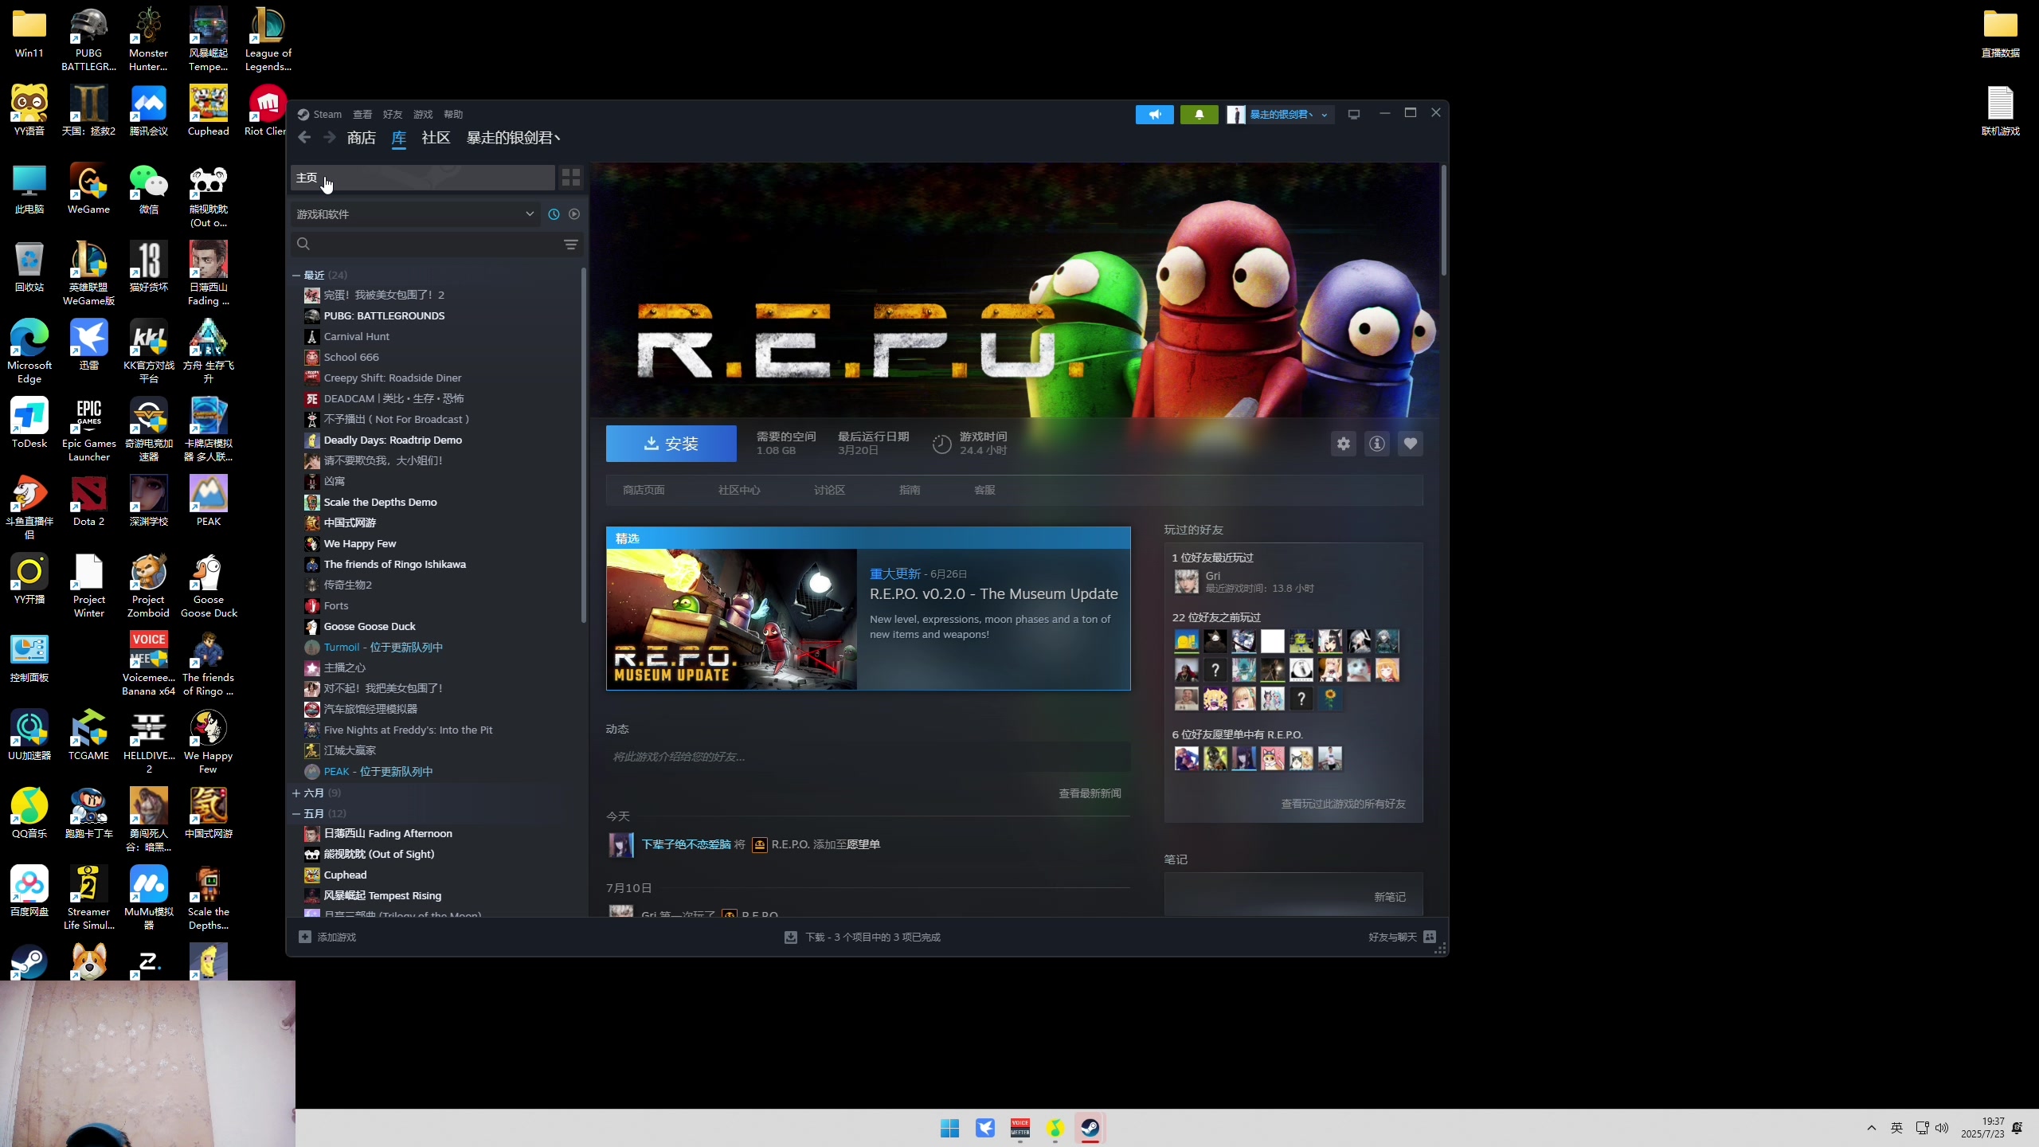Screen dimensions: 2039x1147
Task: Switch to Big Picture mode icon
Action: tap(1353, 115)
